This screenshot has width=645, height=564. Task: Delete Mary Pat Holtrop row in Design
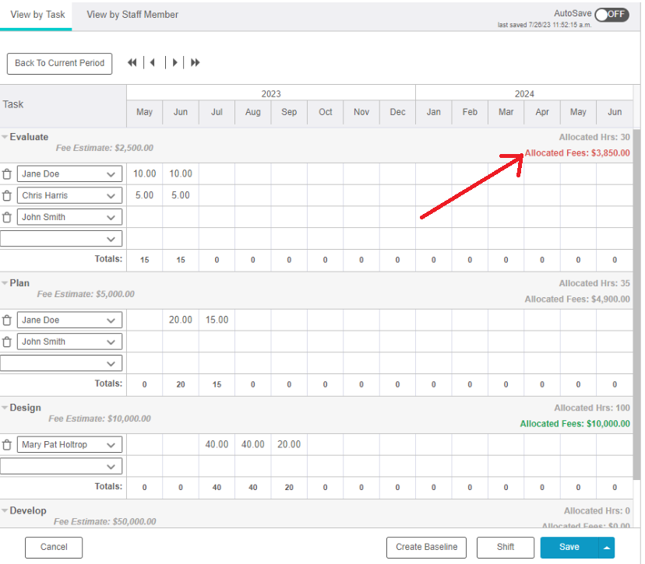7,445
